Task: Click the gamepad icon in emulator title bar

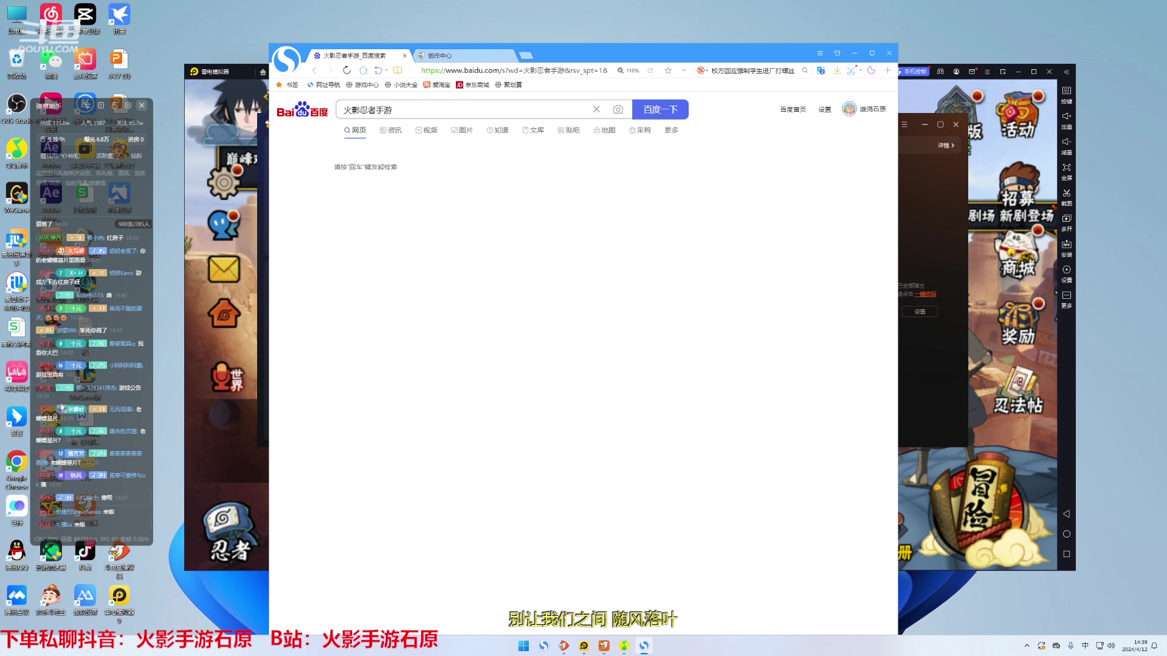Action: [940, 72]
